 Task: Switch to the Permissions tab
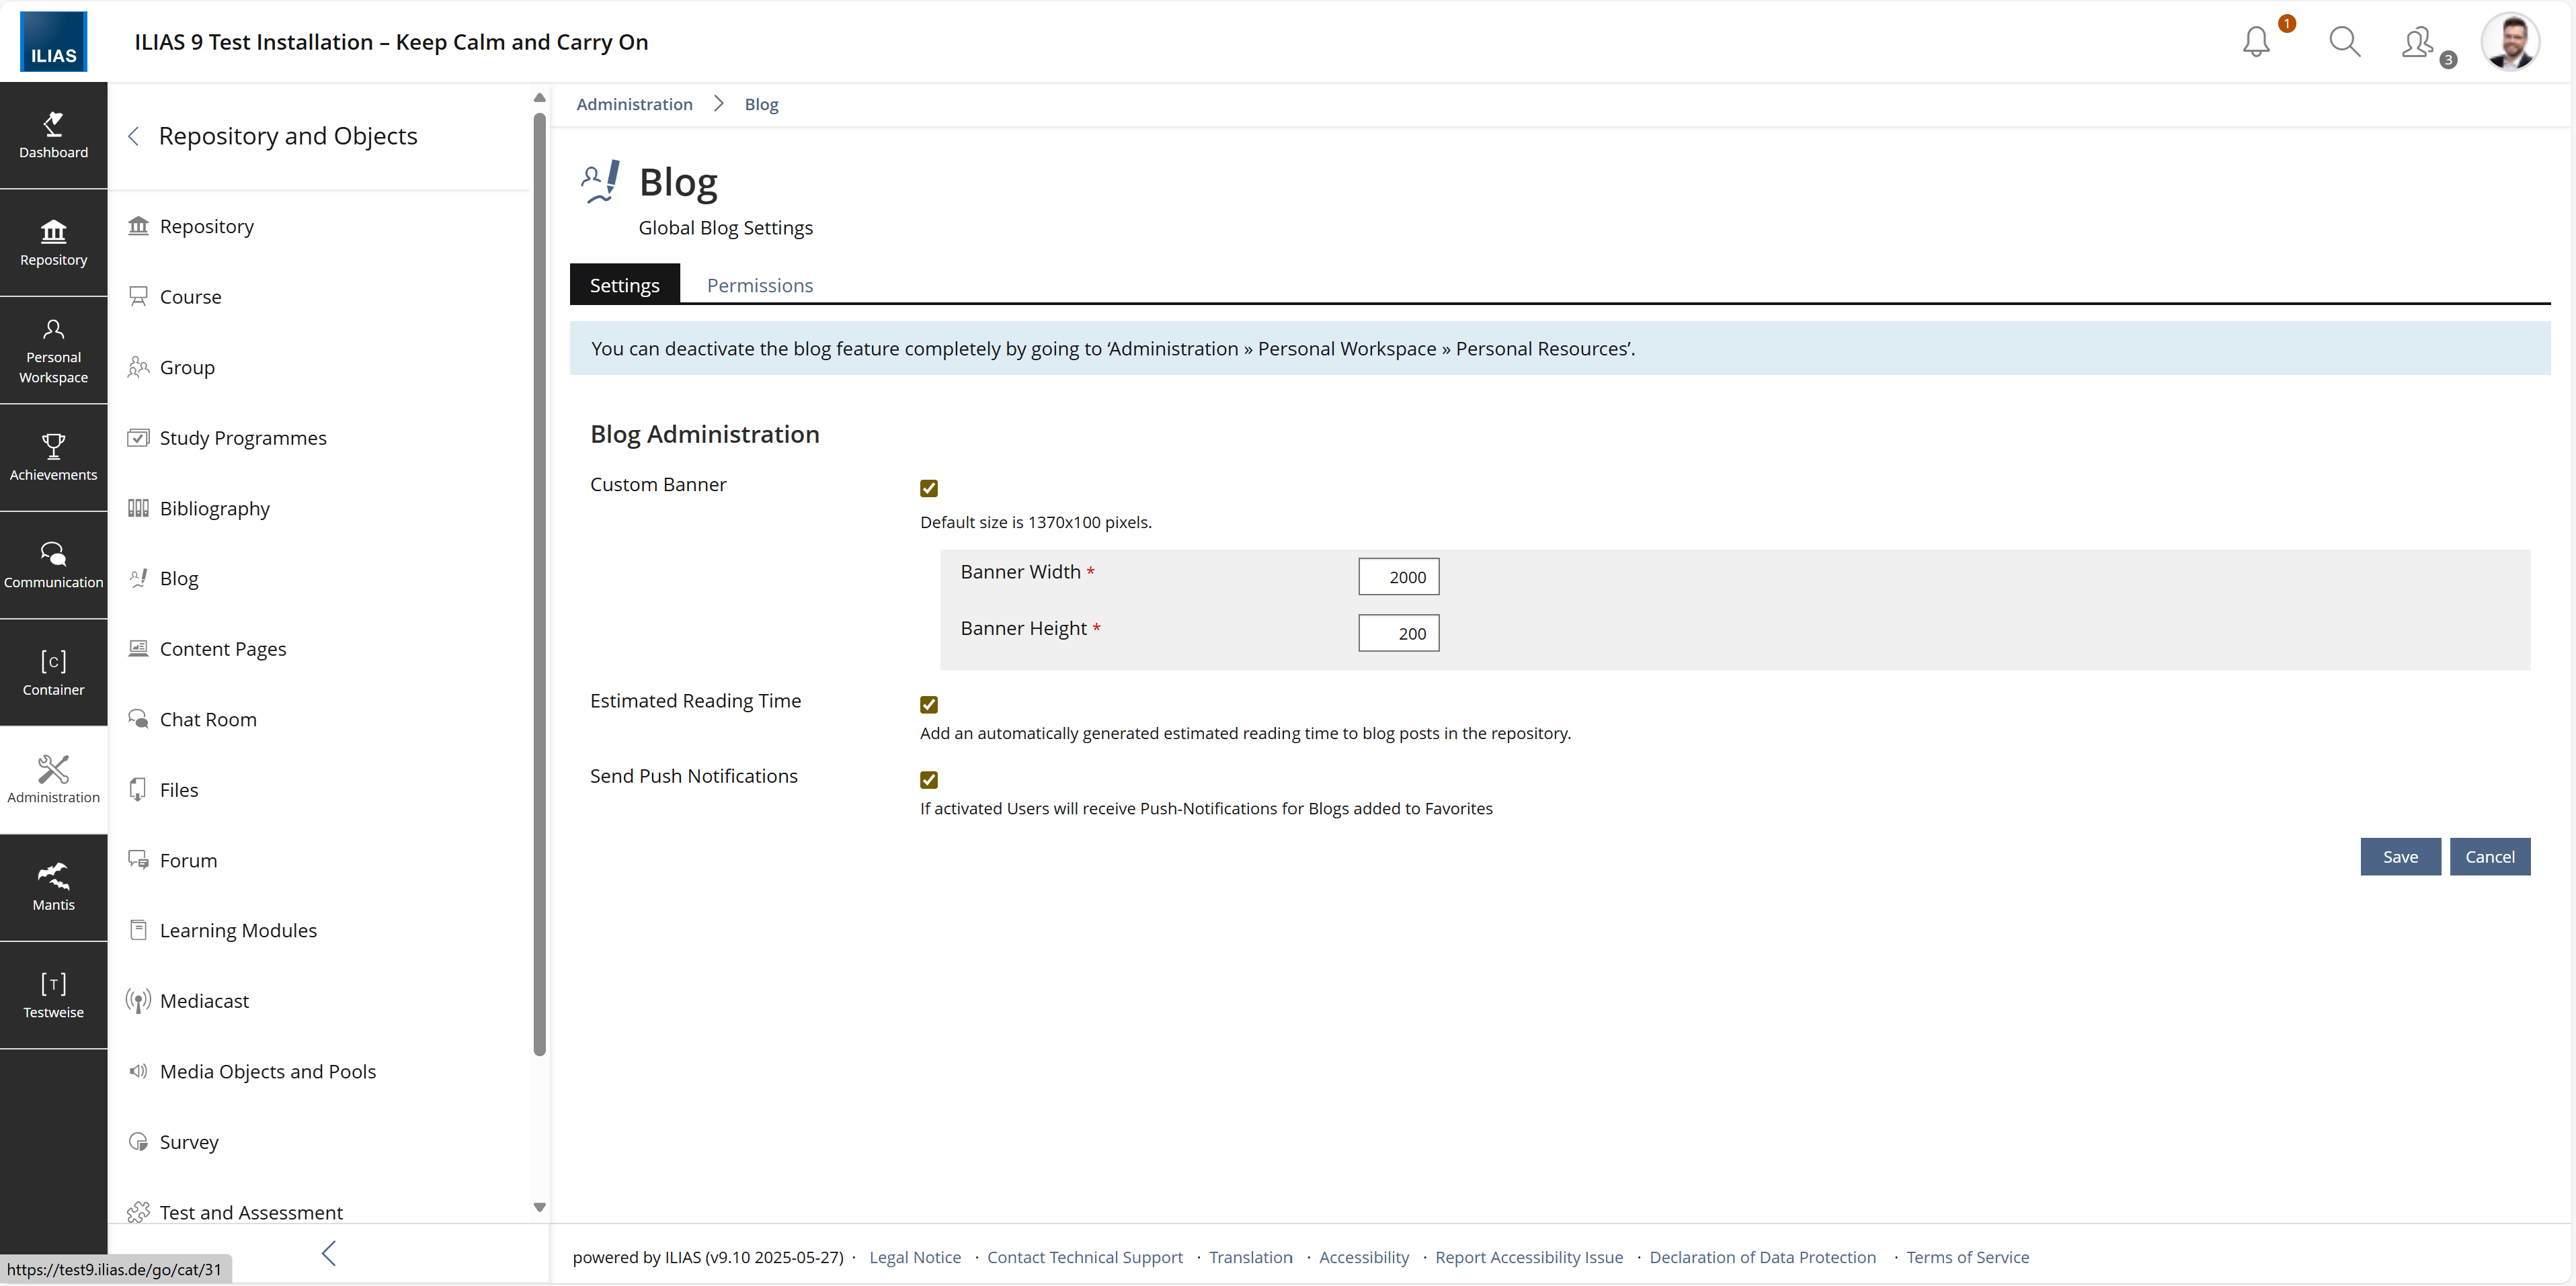[x=759, y=285]
